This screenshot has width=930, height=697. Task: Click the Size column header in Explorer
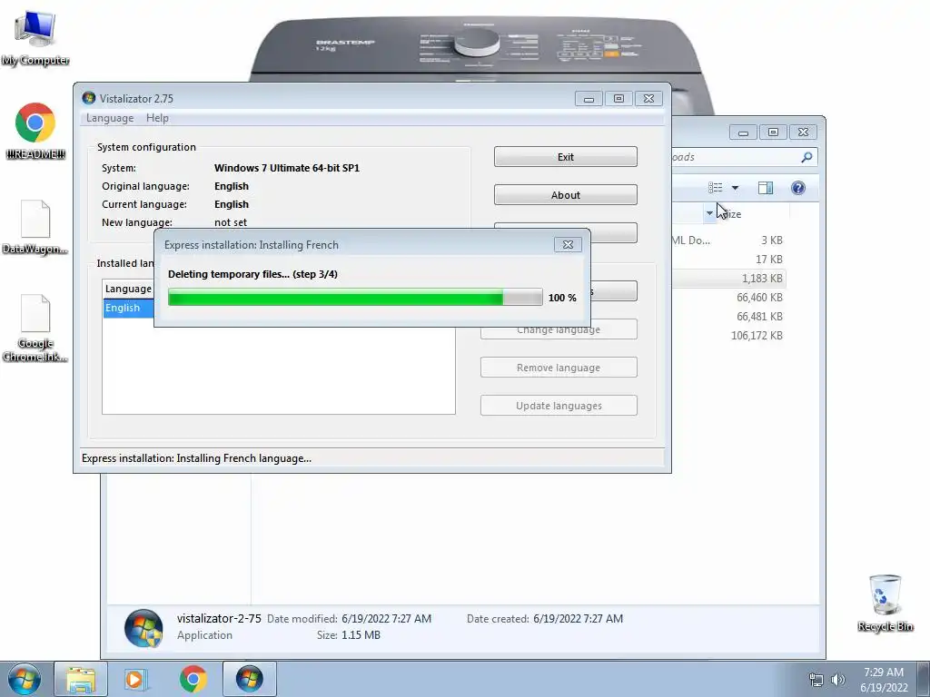coord(753,214)
